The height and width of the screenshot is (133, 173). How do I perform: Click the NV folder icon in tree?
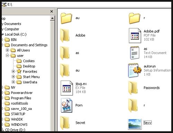(x=7, y=87)
